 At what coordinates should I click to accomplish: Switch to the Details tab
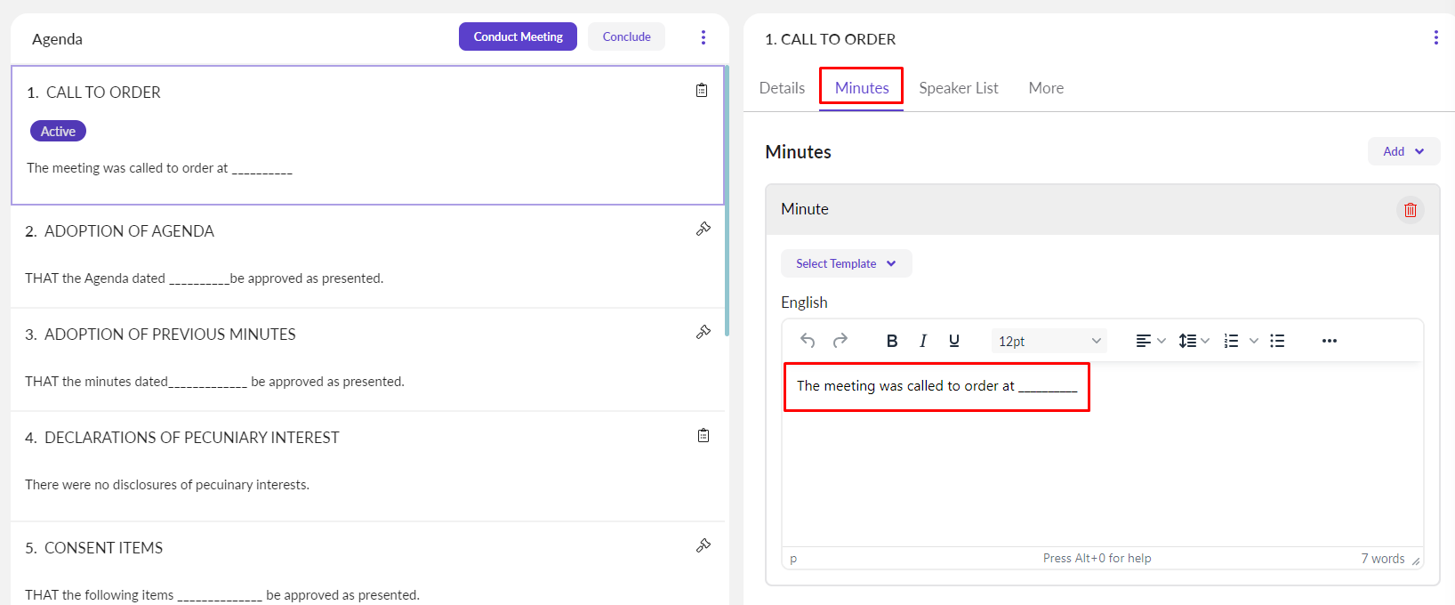(x=782, y=88)
